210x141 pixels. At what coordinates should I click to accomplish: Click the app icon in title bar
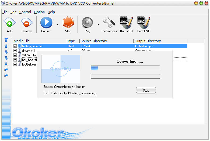click(x=3, y=3)
